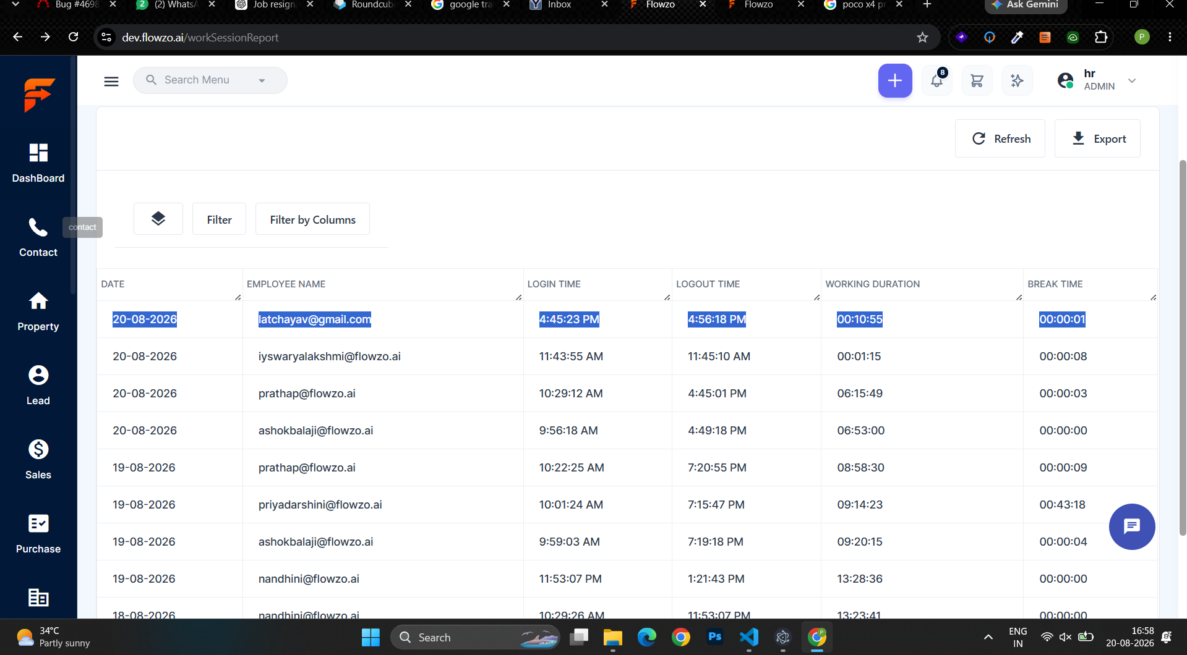
Task: Expand the Search Menu dropdown arrow
Action: click(262, 81)
